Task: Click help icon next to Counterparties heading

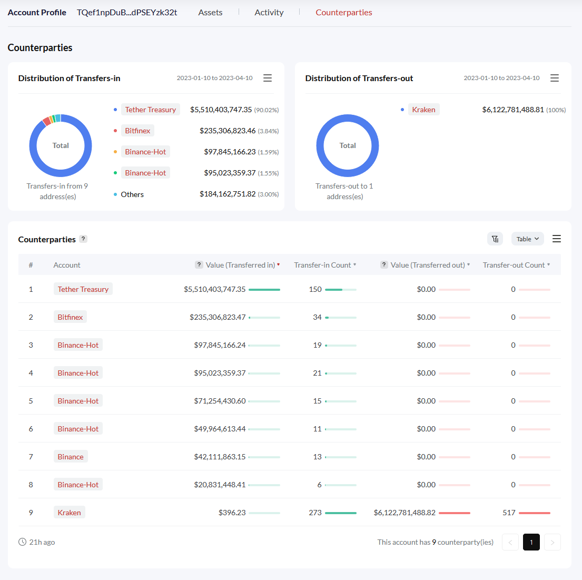Action: pos(84,239)
